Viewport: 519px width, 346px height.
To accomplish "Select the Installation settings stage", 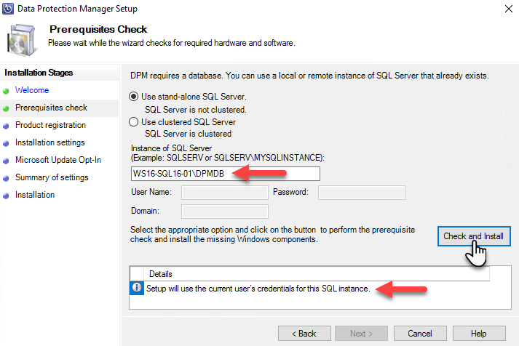I will (x=50, y=142).
